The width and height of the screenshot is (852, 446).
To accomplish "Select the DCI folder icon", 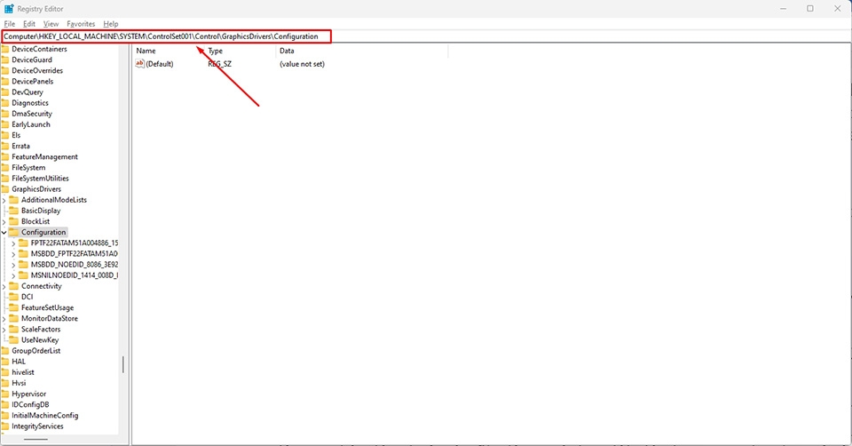I will click(x=14, y=297).
